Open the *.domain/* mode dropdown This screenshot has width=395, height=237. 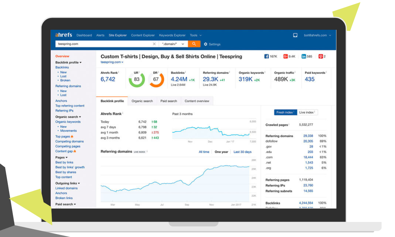point(174,44)
